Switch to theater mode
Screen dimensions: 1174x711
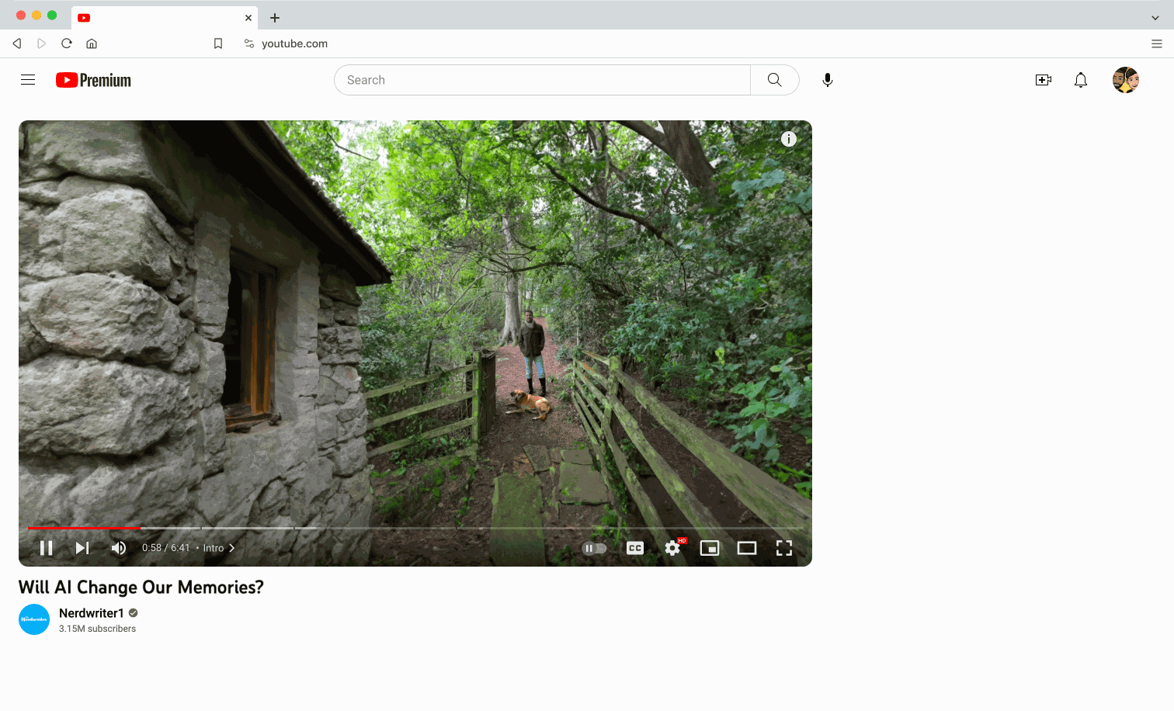pos(747,548)
